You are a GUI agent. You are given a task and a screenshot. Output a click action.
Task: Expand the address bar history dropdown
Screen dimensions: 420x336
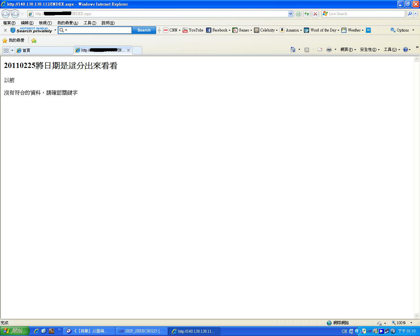(x=290, y=14)
